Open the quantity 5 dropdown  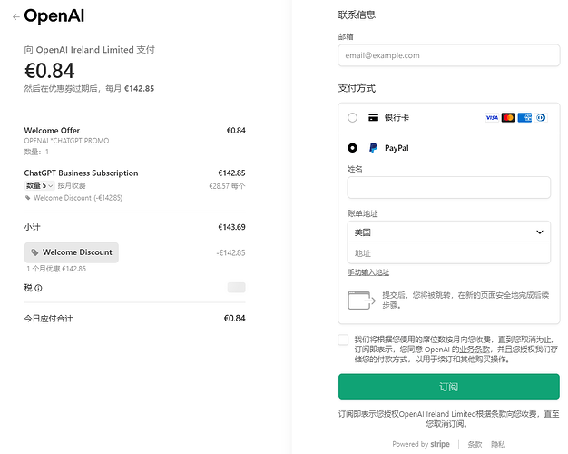(40, 185)
